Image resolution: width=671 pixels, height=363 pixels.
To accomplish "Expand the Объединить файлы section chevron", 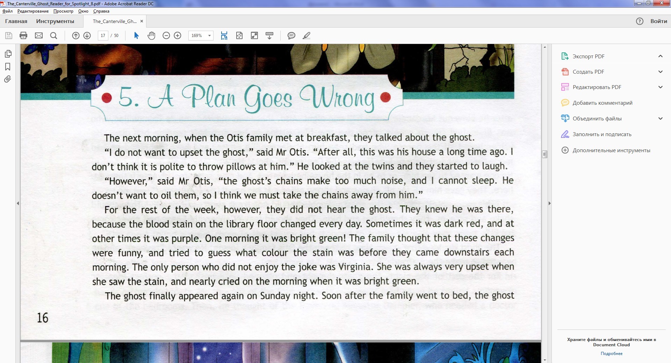I will (660, 118).
